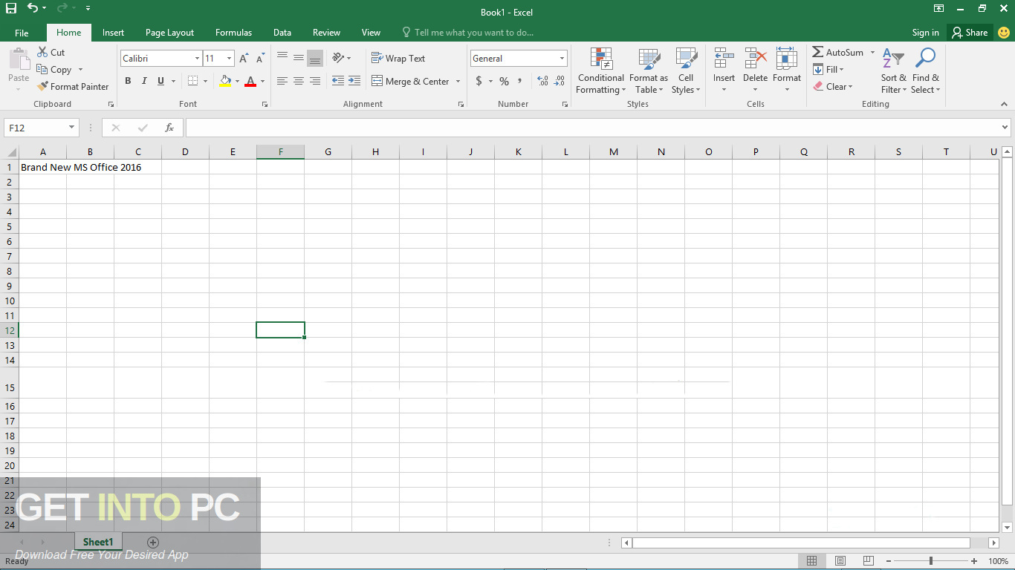The height and width of the screenshot is (570, 1015).
Task: Switch to Normal view in status bar
Action: pos(812,561)
